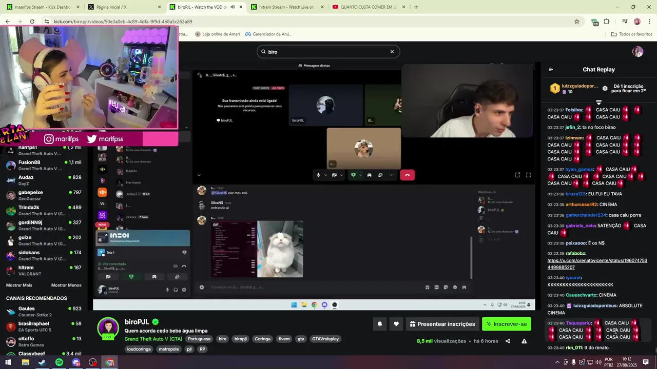Open Discord from the taskbar
The height and width of the screenshot is (369, 657).
coord(76,362)
